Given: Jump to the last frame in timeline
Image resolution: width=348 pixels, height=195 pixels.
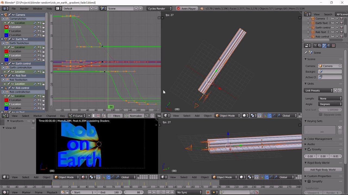Looking at the screenshot, I should (x=172, y=192).
